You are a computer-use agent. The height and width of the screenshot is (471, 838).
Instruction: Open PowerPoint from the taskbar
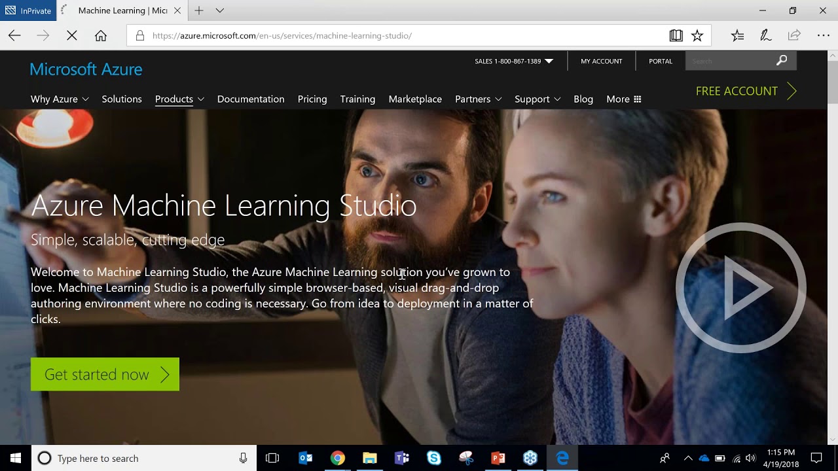[x=498, y=458]
